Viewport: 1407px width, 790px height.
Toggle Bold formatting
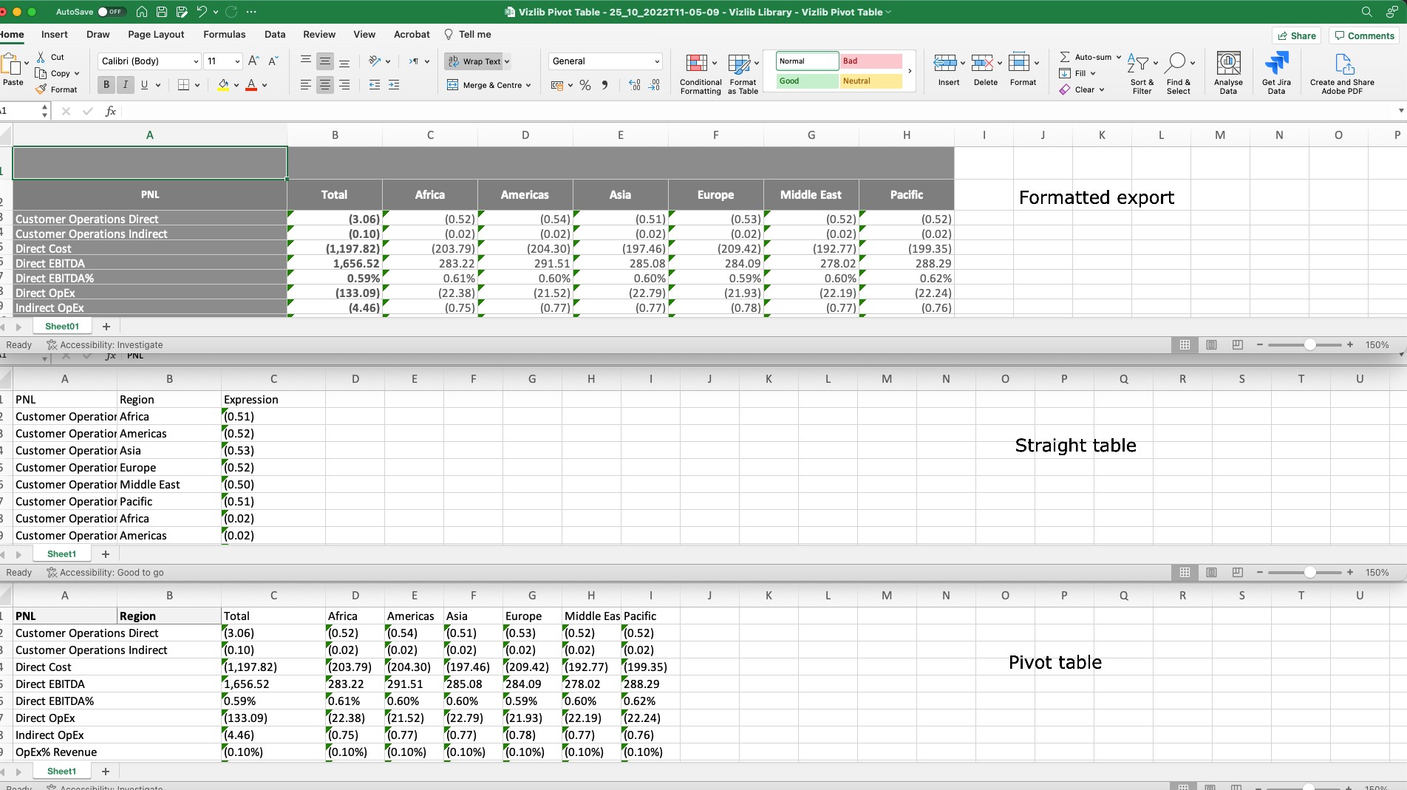click(106, 85)
